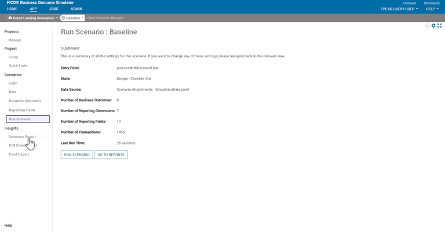Open Manage under Projects

click(14, 40)
